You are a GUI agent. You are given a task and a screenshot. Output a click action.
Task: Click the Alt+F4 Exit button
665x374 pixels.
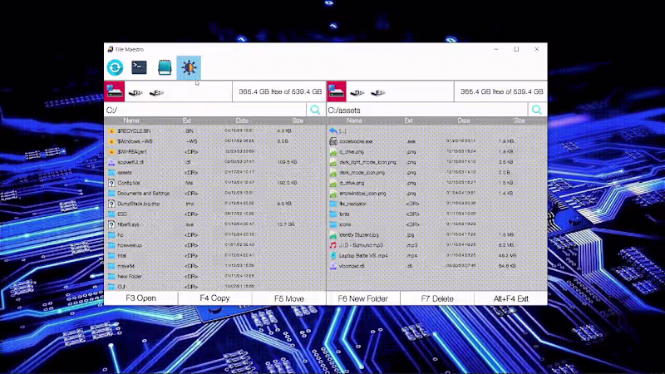[x=510, y=298]
